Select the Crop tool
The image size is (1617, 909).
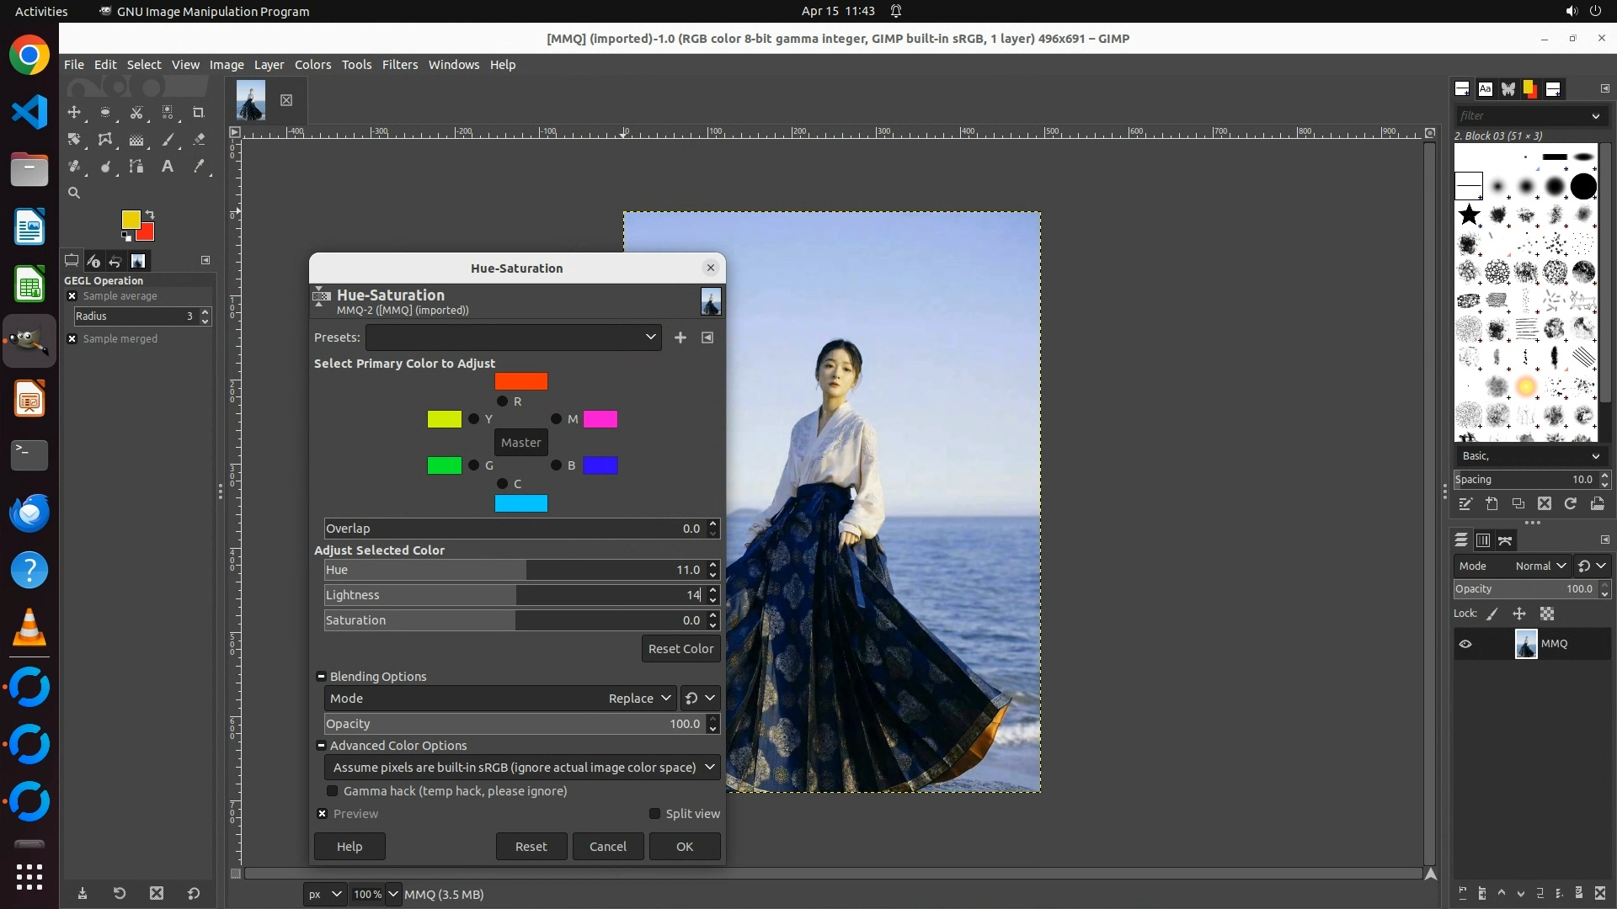[199, 112]
